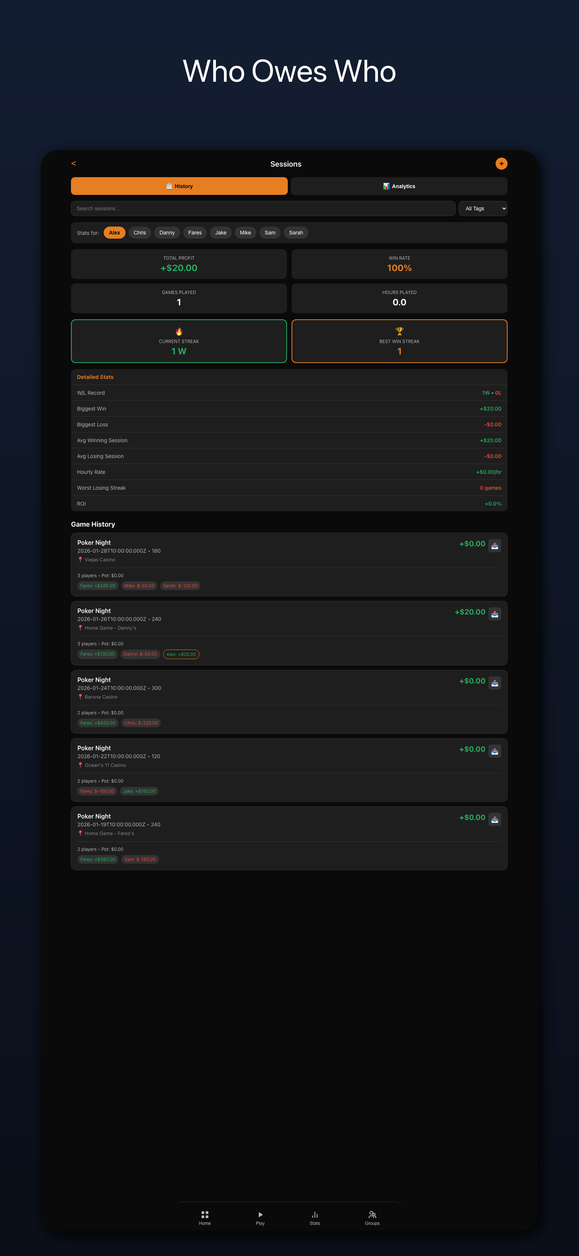Select the Mike: $-50.00 chip
The width and height of the screenshot is (579, 1256).
point(140,586)
